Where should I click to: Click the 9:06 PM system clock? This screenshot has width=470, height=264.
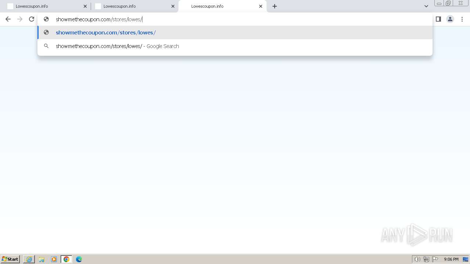coord(451,259)
